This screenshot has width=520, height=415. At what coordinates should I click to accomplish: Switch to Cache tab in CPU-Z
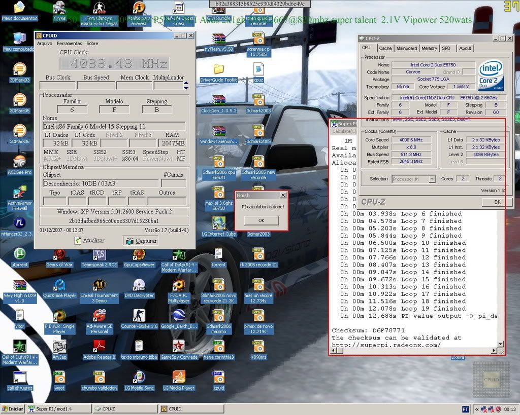point(385,48)
